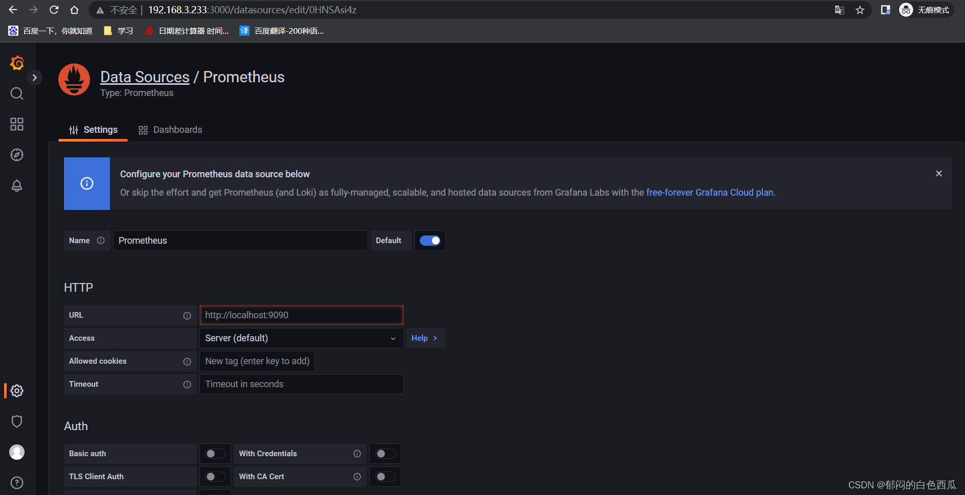Open the Dashboards grid icon in the sidebar

coord(17,124)
